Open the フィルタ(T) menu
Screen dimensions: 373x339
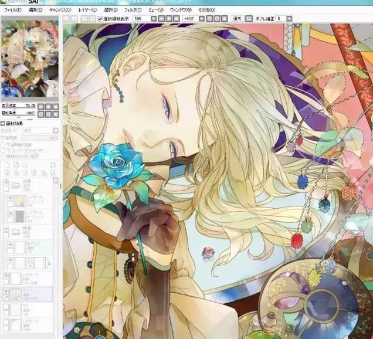(133, 10)
